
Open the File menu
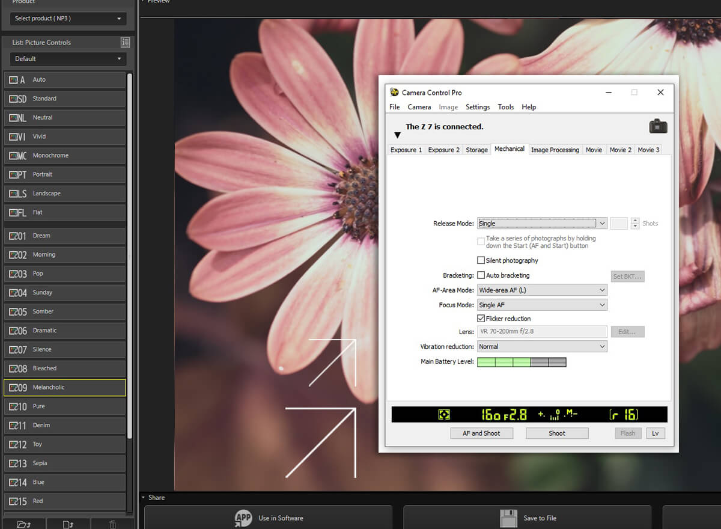pos(394,107)
